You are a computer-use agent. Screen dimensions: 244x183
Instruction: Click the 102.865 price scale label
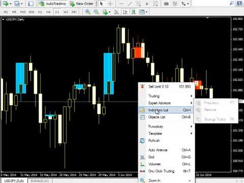237,19
